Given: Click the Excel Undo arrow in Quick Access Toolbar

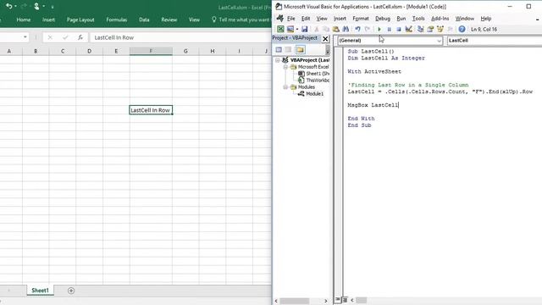Looking at the screenshot, I should [x=9, y=6].
